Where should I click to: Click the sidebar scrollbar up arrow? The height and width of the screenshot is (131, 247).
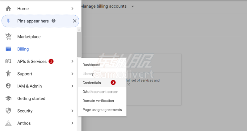point(79,30)
